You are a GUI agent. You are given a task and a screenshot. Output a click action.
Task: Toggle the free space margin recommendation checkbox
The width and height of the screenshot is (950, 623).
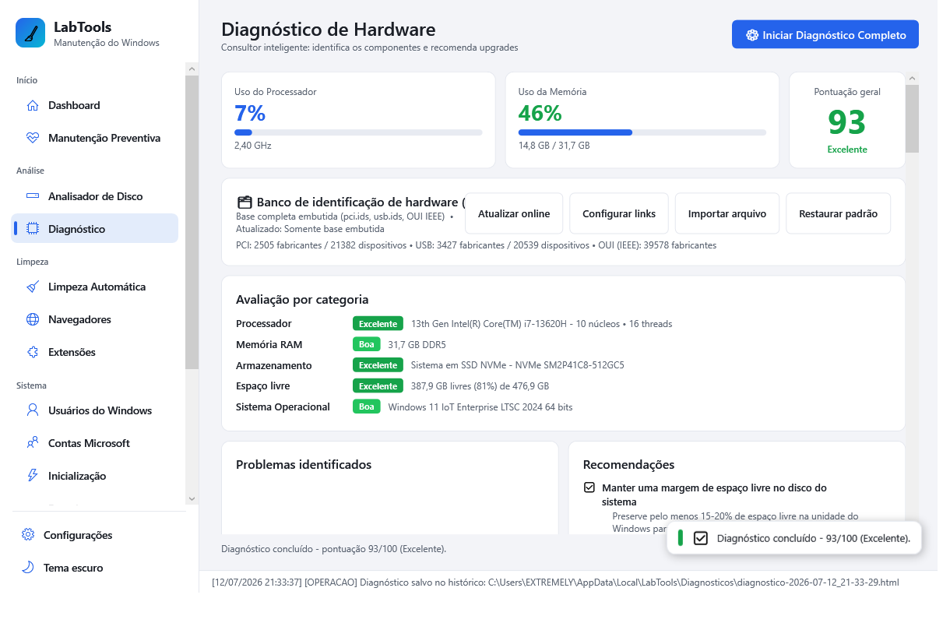[589, 487]
